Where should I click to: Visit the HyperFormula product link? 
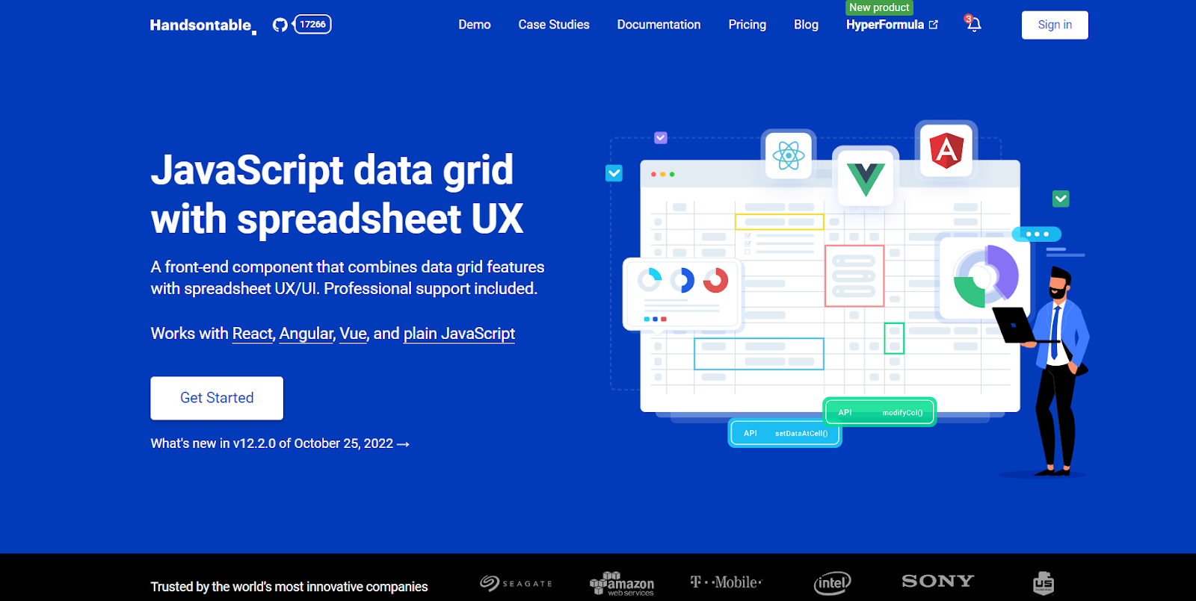click(885, 25)
